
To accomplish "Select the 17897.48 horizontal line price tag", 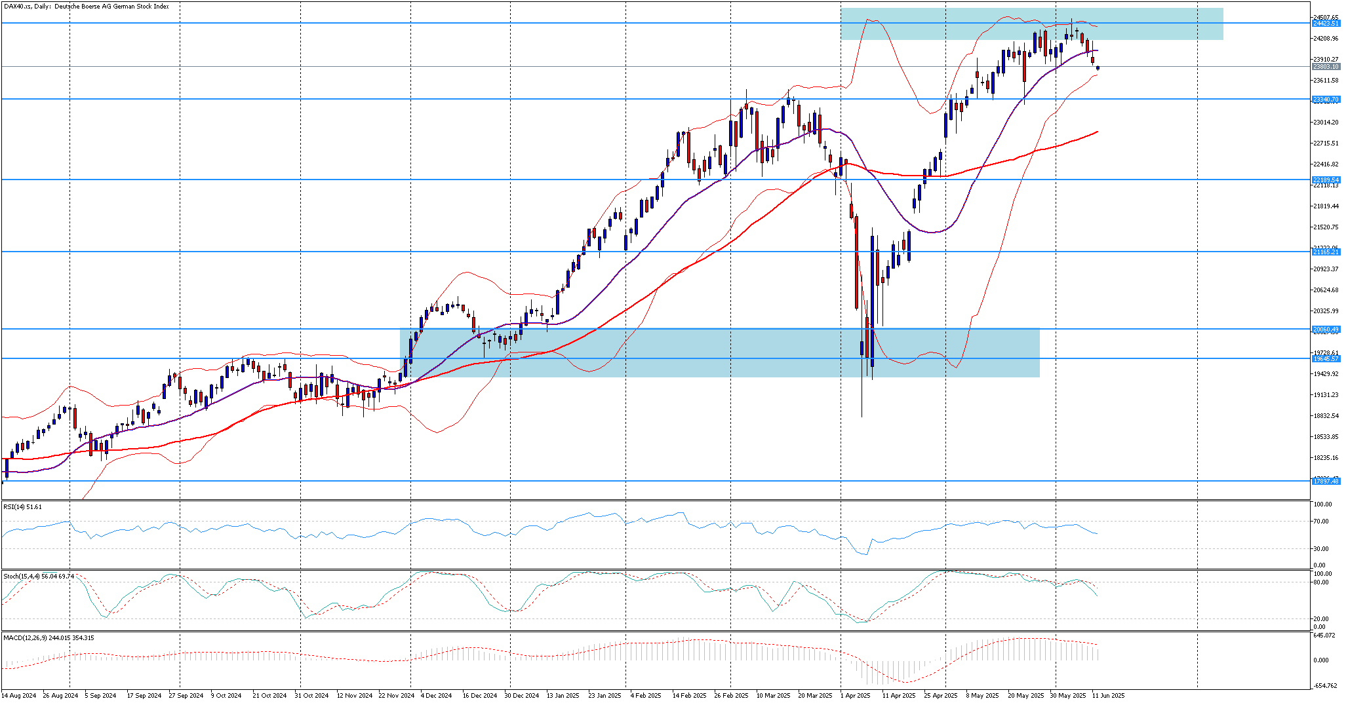I will coord(1326,481).
